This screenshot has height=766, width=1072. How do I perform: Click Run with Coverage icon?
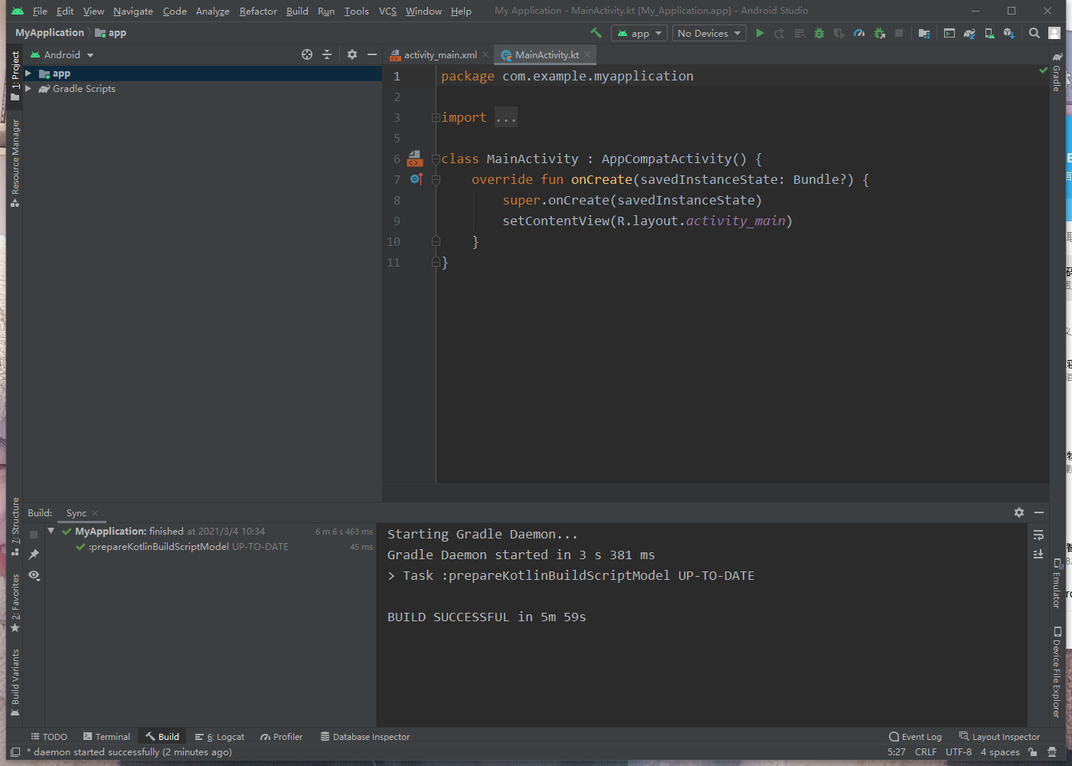pos(839,33)
